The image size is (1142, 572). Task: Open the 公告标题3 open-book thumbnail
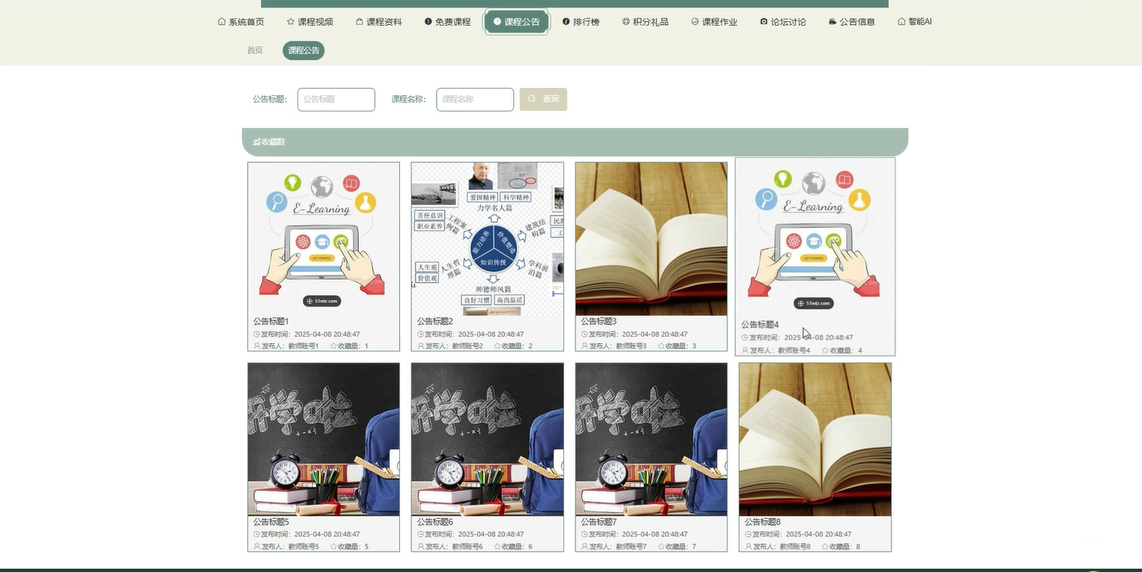tap(651, 239)
